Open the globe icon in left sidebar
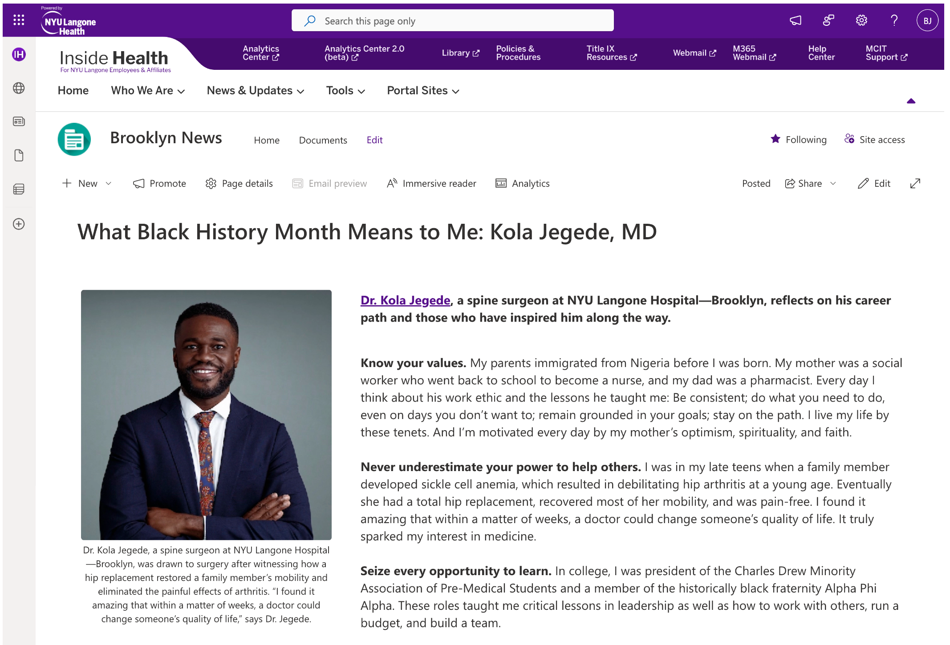The image size is (950, 645). (19, 88)
